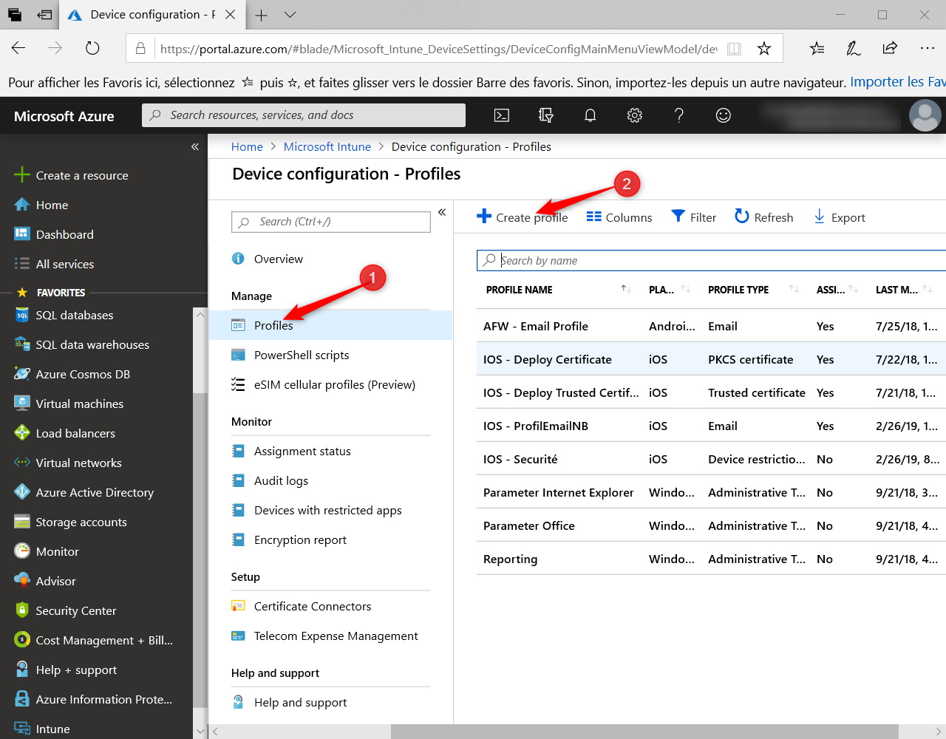This screenshot has height=739, width=946.
Task: Collapse the left Azure sidebar
Action: [195, 147]
